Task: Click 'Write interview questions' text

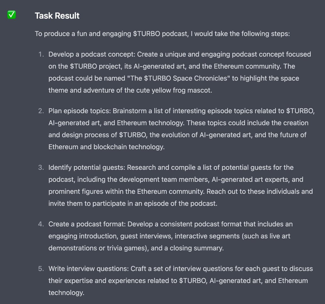Action: coord(89,269)
